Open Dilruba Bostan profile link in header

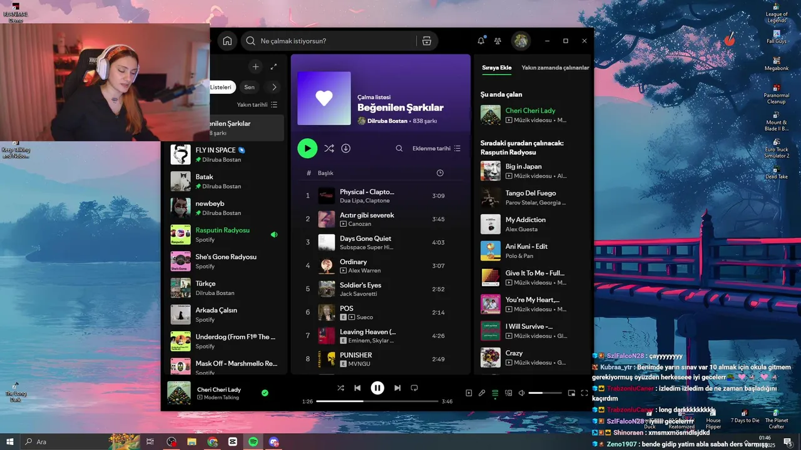point(387,121)
